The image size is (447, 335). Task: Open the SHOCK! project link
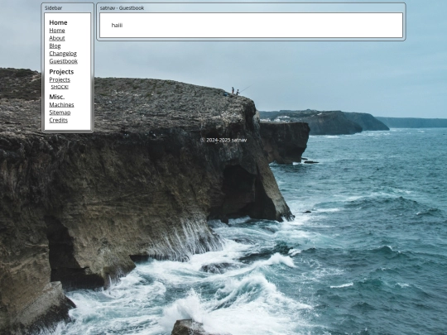(x=60, y=87)
